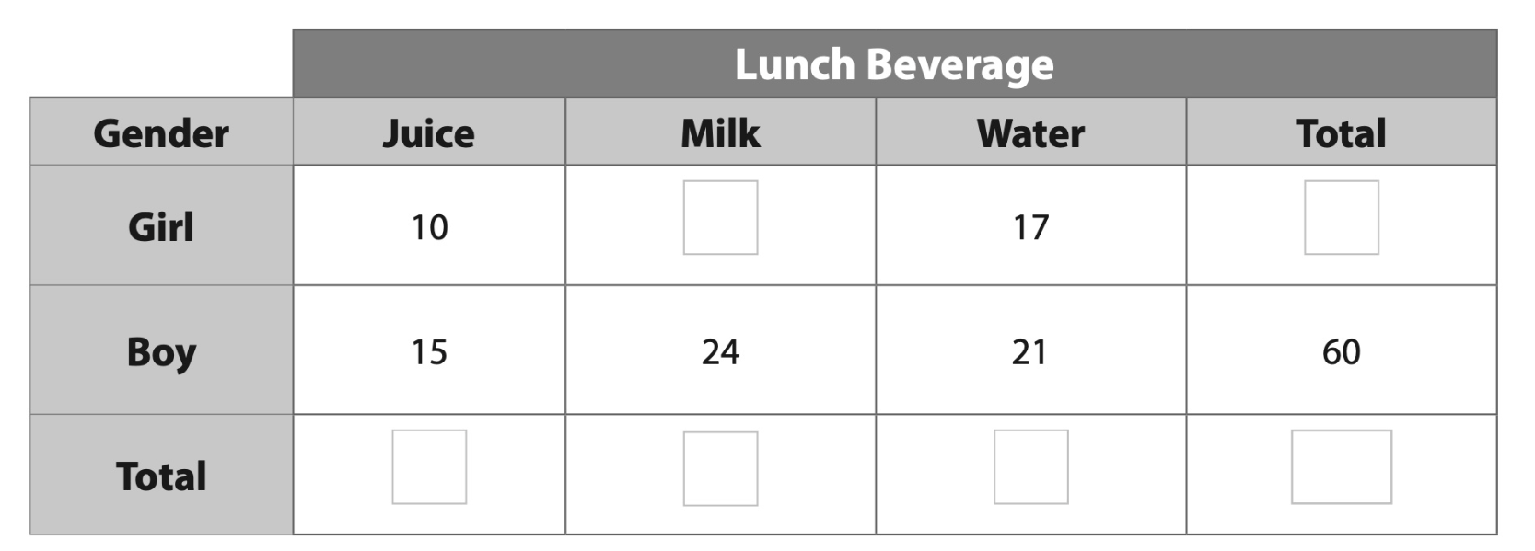Select the Boy Juice cell showing 15
Image resolution: width=1535 pixels, height=551 pixels.
tap(429, 351)
